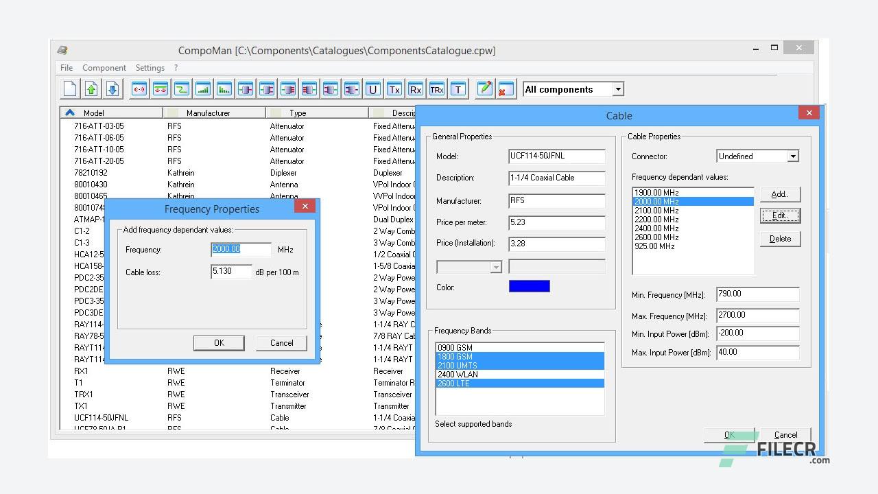Click the radiating cable icon with red waves

161,89
